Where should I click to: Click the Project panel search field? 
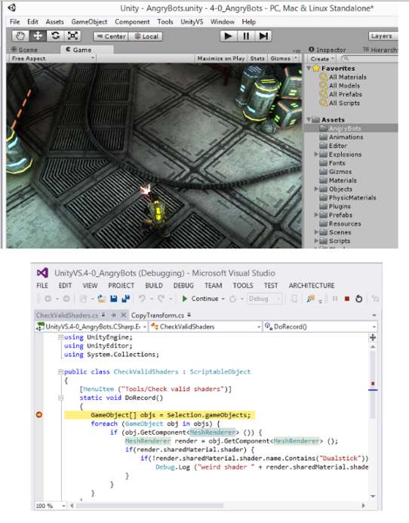click(x=370, y=59)
